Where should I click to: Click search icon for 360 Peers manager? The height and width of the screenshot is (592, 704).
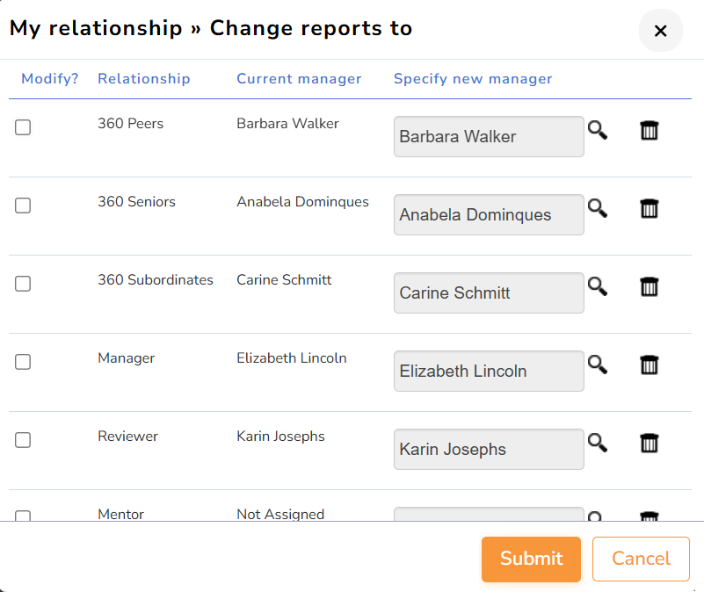click(598, 131)
